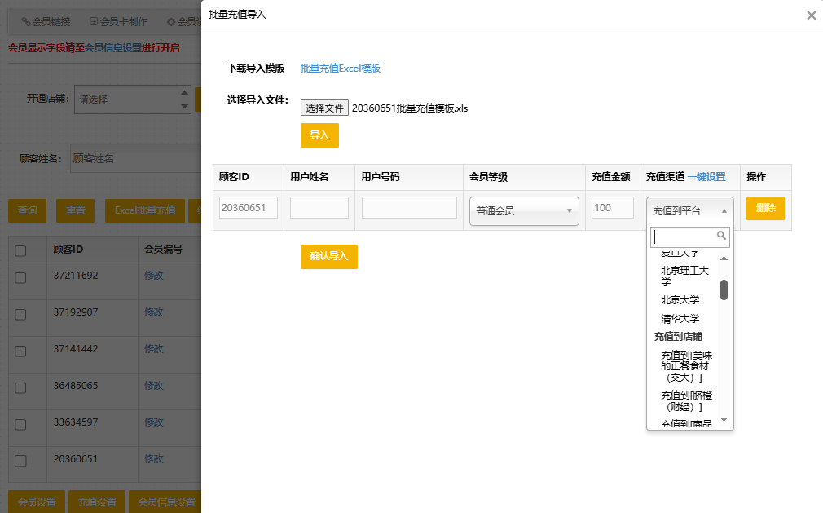The height and width of the screenshot is (513, 823).
Task: Open the 开通店铺 请选择 selector
Action: tap(130, 100)
